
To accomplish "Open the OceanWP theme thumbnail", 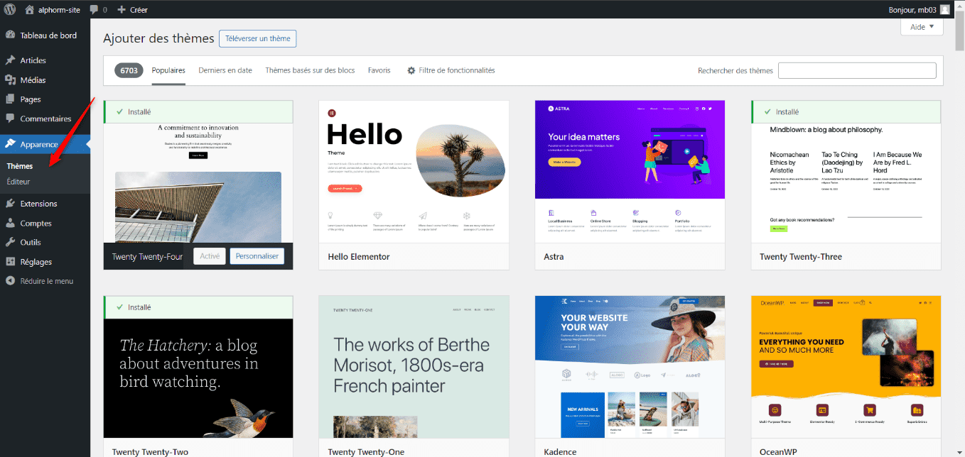I will [846, 367].
